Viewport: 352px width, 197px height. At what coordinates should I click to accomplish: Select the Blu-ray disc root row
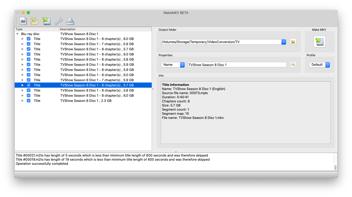83,34
